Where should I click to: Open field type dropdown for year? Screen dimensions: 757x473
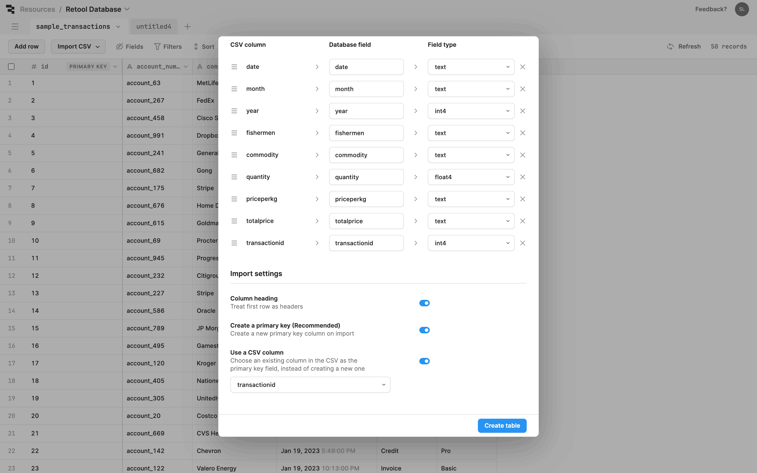[471, 111]
